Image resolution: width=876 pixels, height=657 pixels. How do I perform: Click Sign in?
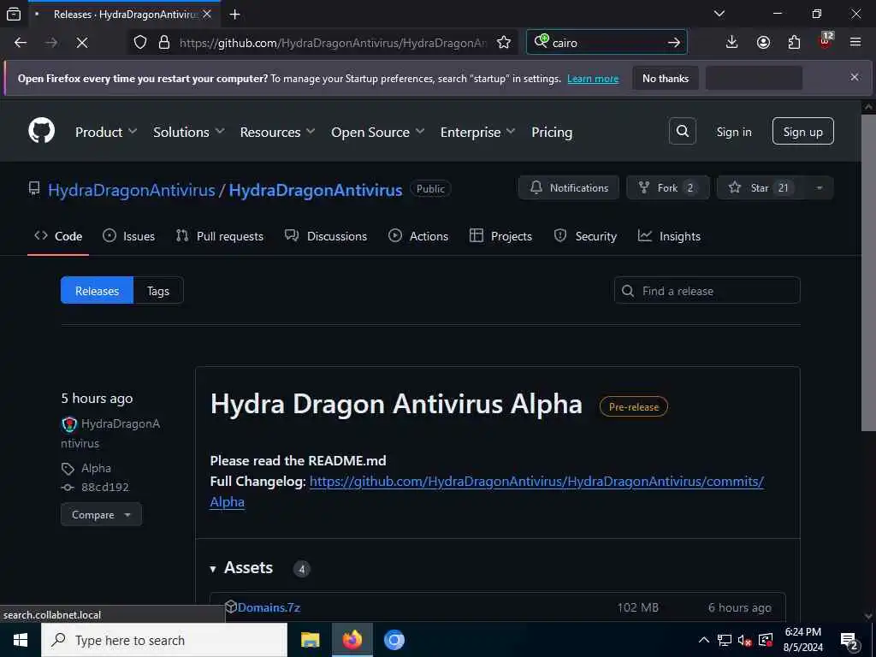point(734,132)
